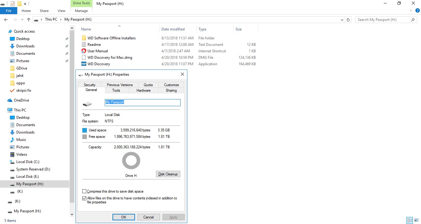This screenshot has width=421, height=224.
Task: Uncheck Allow files indexed checkbox
Action: [x=84, y=198]
